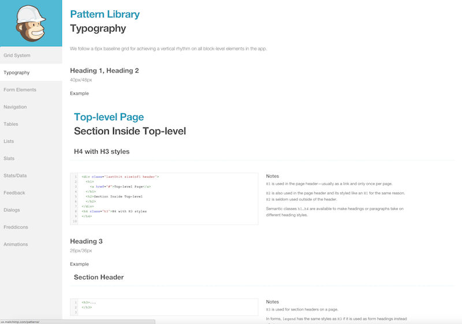The width and height of the screenshot is (462, 324).
Task: Click the Heading 3 section title
Action: coord(86,241)
